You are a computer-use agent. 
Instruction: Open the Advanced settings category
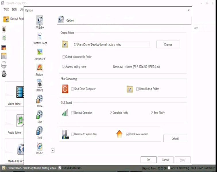(x=40, y=54)
